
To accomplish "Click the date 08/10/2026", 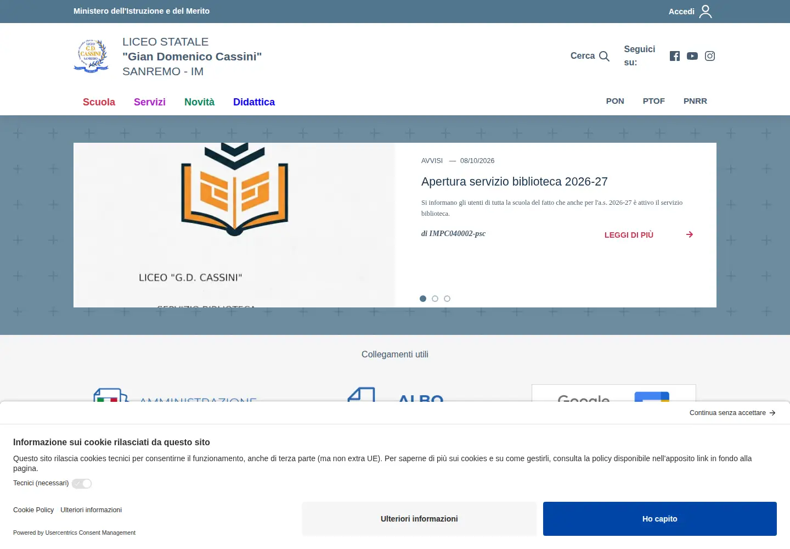I will pos(477,161).
